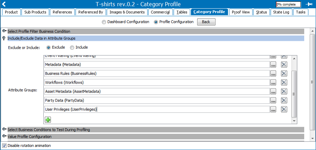The height and width of the screenshot is (150, 316).
Task: Click the Back button
Action: (x=206, y=22)
